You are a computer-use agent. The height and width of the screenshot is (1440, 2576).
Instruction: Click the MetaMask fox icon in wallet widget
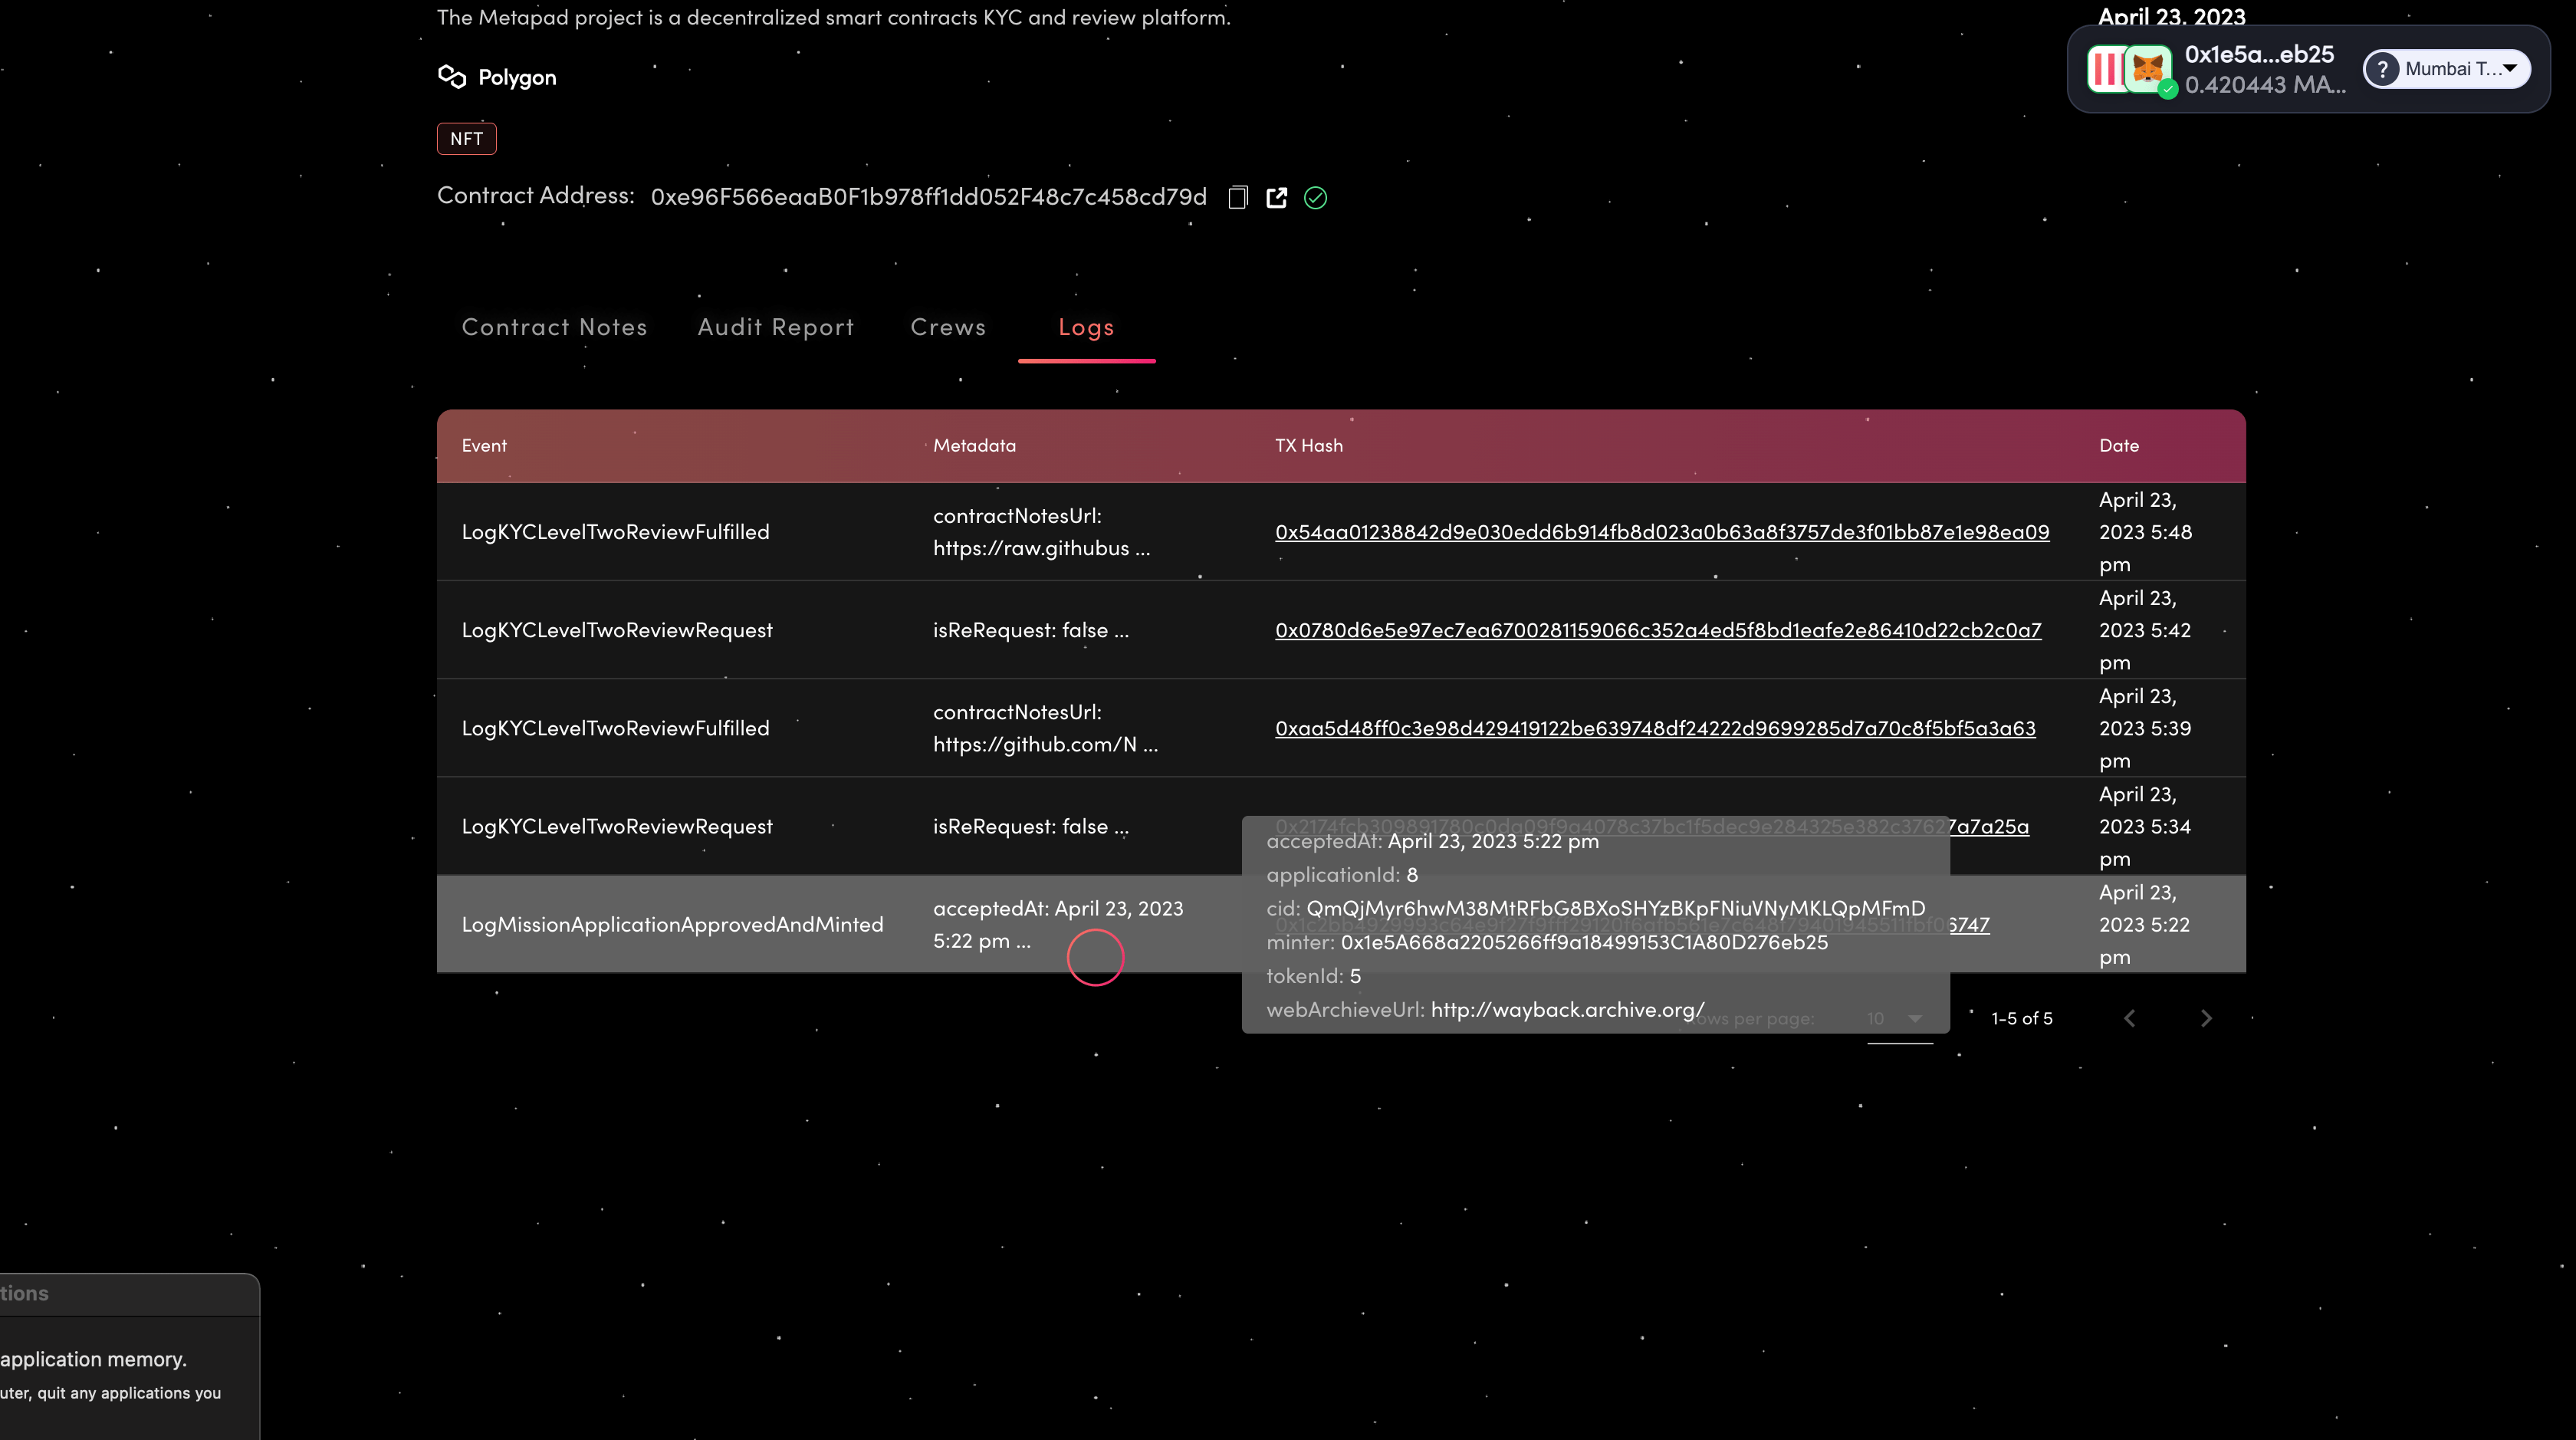pos(2145,69)
